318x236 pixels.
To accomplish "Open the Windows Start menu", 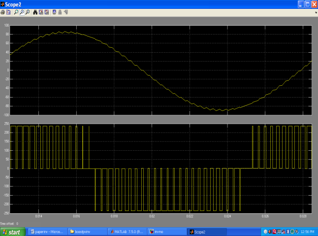I will coord(12,231).
